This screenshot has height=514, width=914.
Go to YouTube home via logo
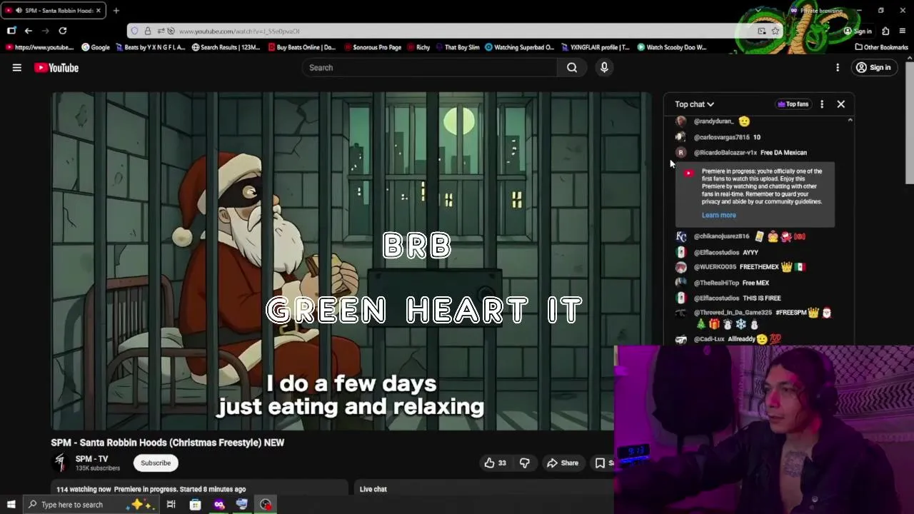pyautogui.click(x=56, y=68)
